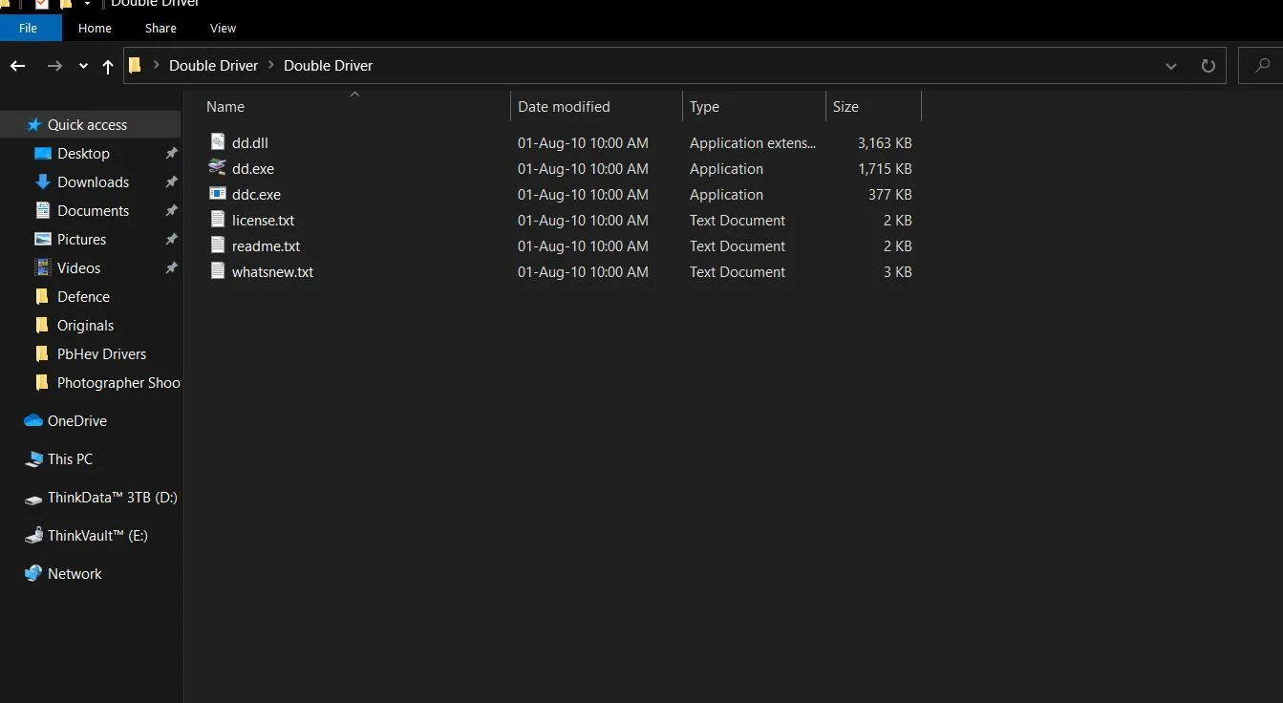Click the search box to start searching

tap(1263, 65)
